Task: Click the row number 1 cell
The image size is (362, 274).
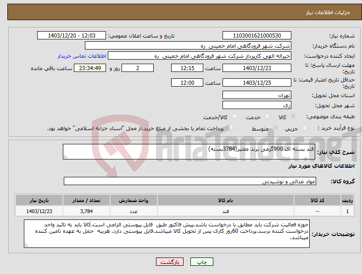Action: point(347,211)
